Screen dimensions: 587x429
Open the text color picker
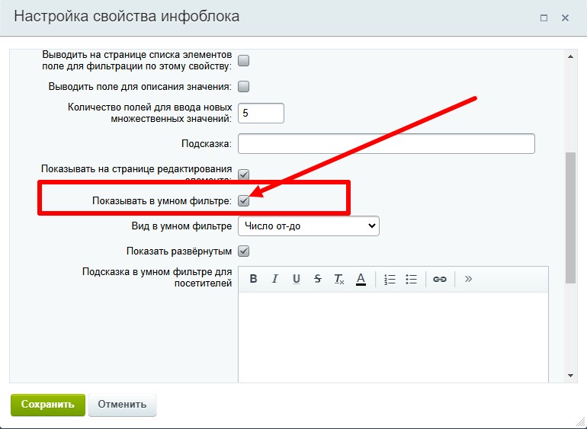[361, 279]
